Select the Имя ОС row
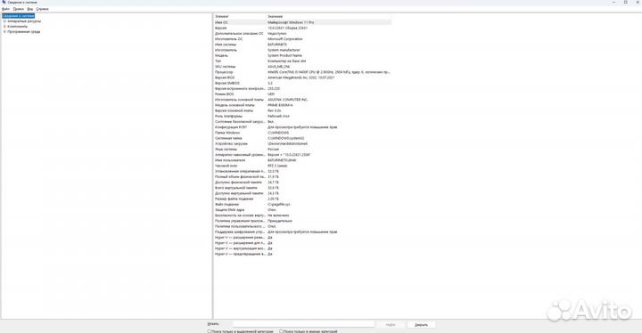642x333 pixels. 302,22
